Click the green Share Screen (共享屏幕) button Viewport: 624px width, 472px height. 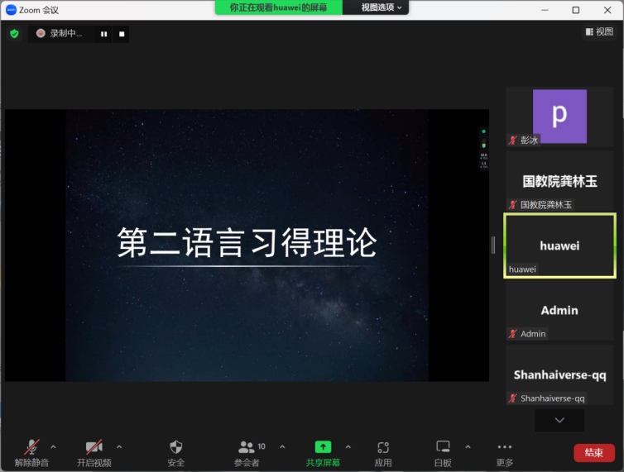[323, 452]
